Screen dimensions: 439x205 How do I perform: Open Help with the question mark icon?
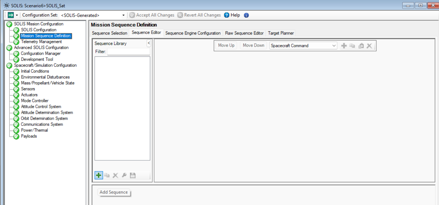226,15
